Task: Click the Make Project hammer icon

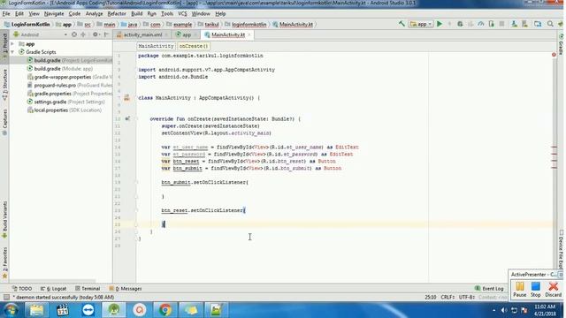Action: point(402,24)
